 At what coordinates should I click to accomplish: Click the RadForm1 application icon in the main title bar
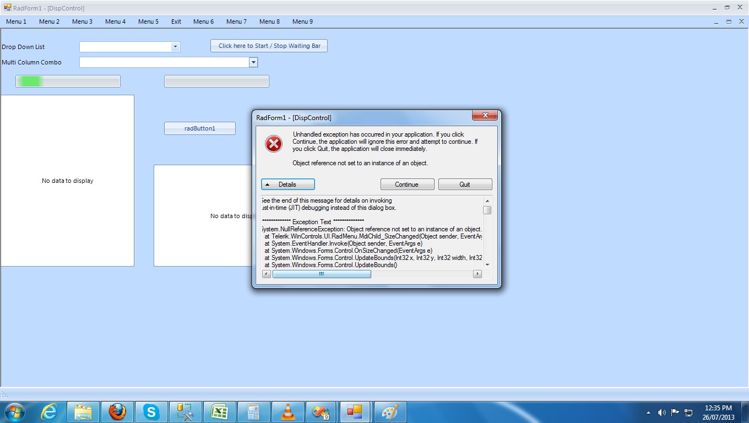[8, 8]
